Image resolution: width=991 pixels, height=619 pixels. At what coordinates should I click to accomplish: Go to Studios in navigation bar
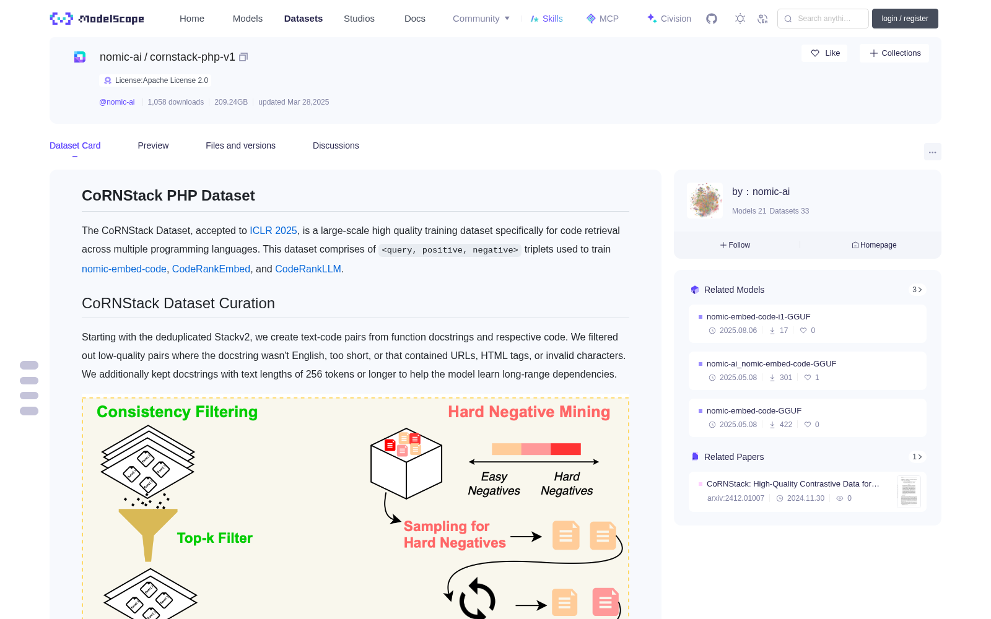[x=359, y=19]
